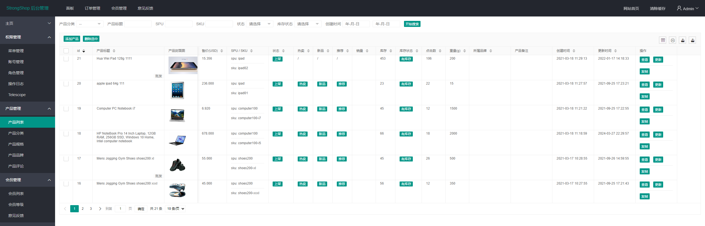This screenshot has height=226, width=705.
Task: Sort by 状态 column arrows
Action: click(x=283, y=51)
